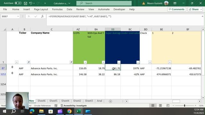Switch to the Sheet6 tab
The height and width of the screenshot is (115, 205).
(x=42, y=101)
